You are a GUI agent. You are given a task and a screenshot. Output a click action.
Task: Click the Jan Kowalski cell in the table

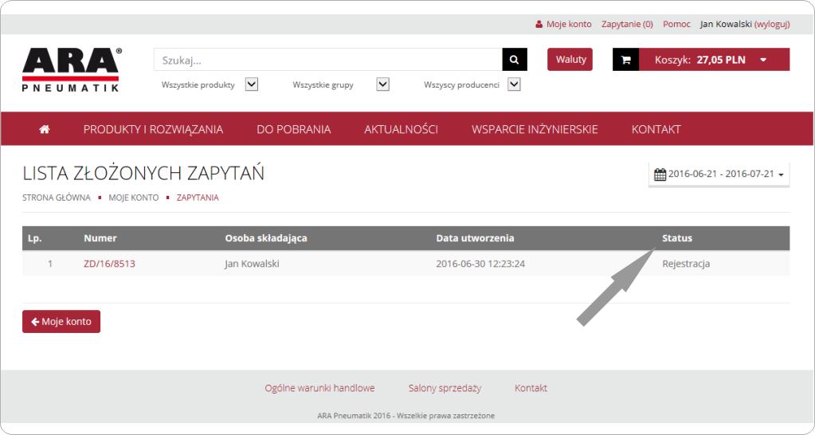coord(252,264)
